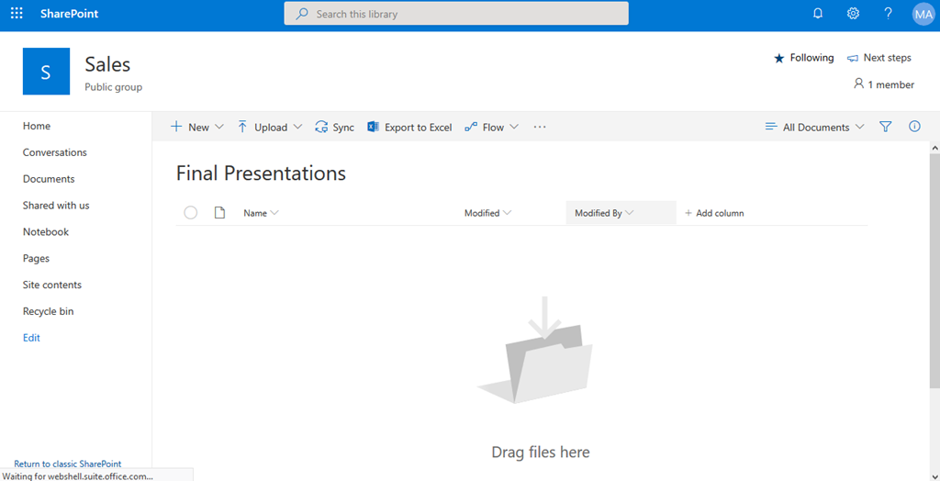Open the details pane info icon
940x481 pixels.
pos(914,127)
